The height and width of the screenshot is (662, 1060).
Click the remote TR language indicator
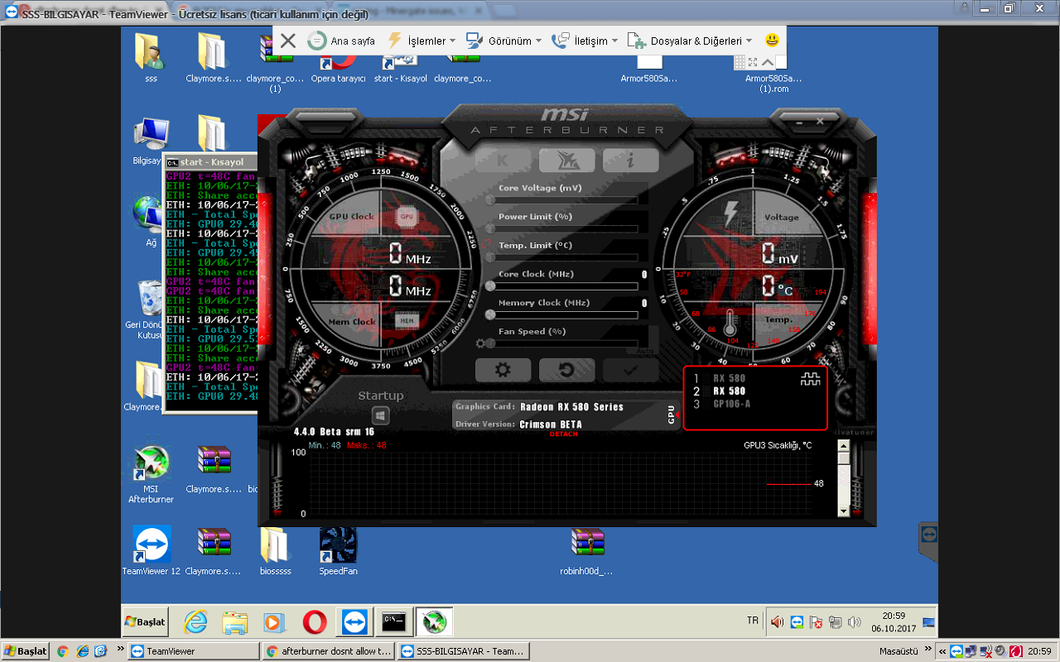pyautogui.click(x=753, y=621)
